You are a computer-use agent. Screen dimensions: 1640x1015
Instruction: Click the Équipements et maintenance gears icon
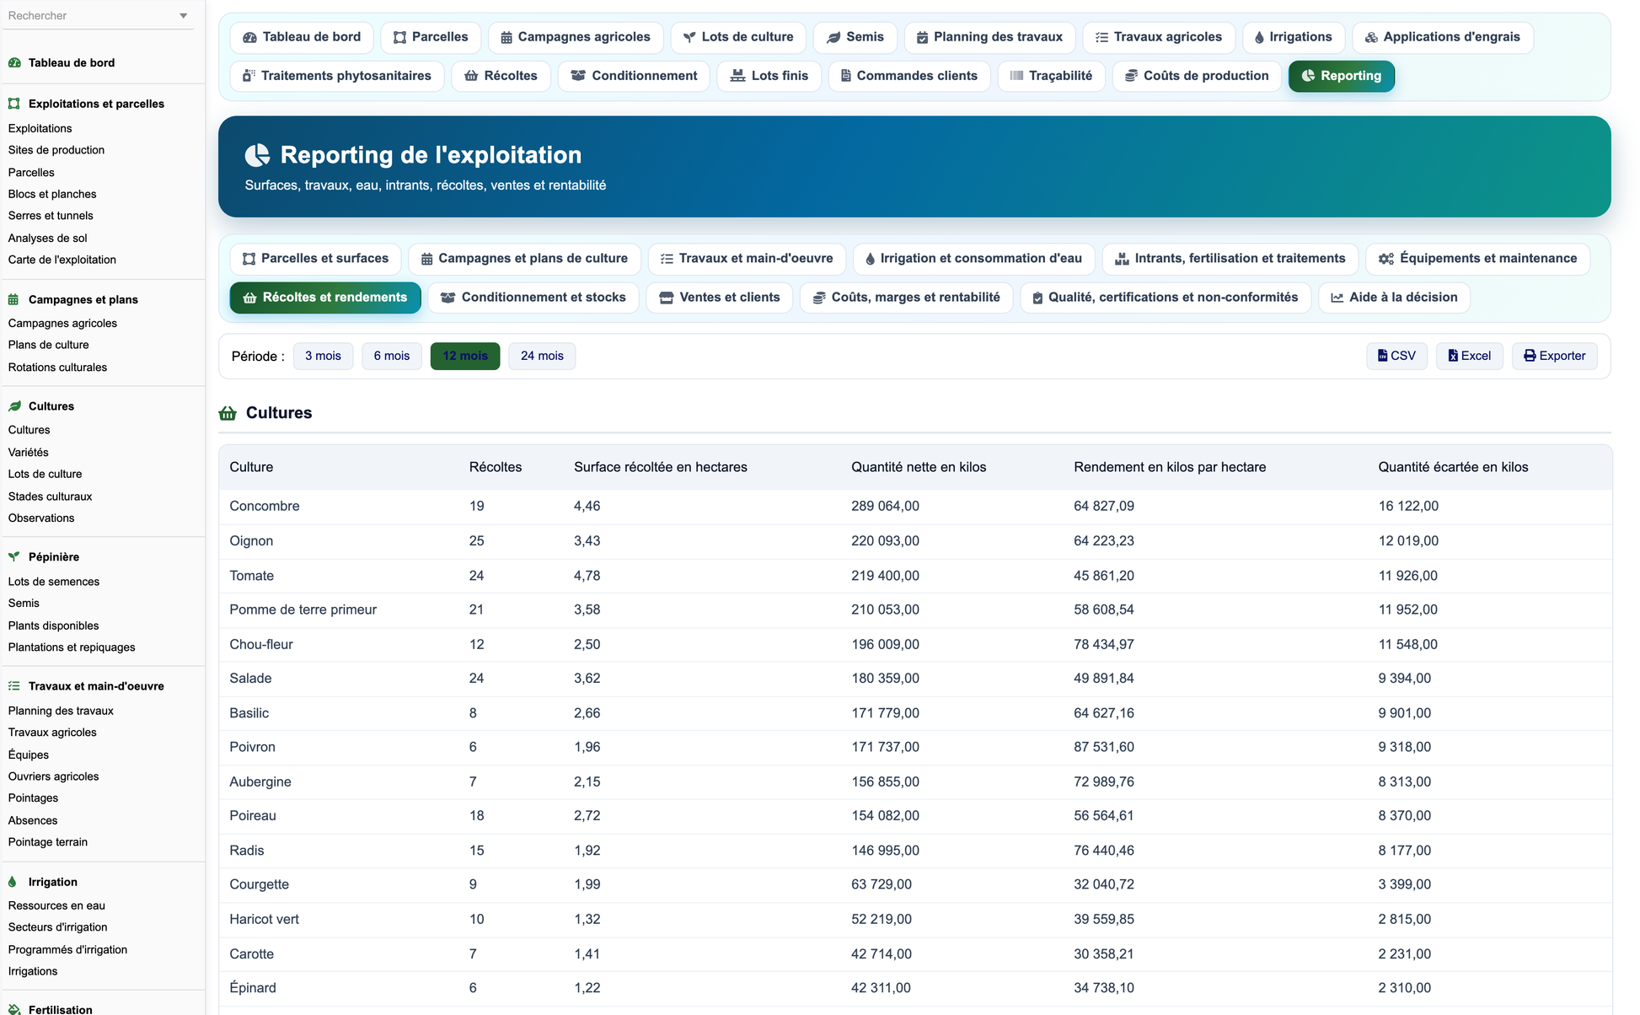tap(1386, 259)
